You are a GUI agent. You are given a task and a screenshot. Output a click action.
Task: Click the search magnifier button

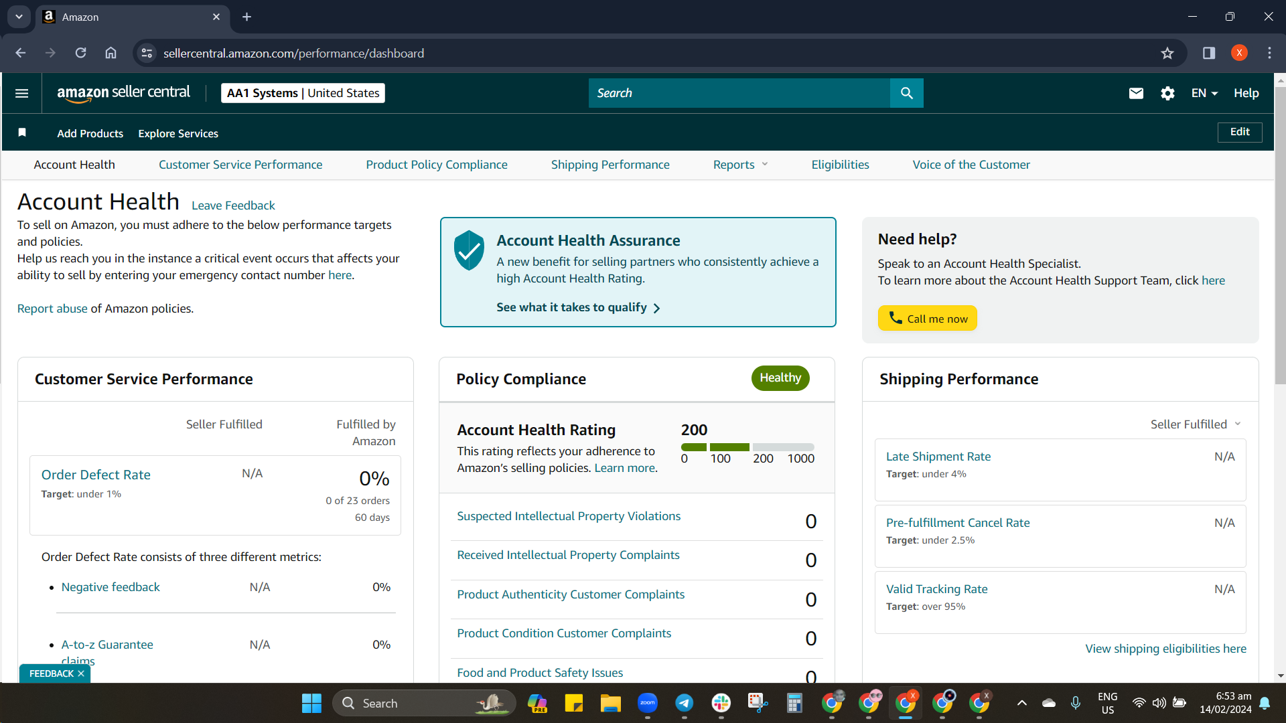pos(907,93)
